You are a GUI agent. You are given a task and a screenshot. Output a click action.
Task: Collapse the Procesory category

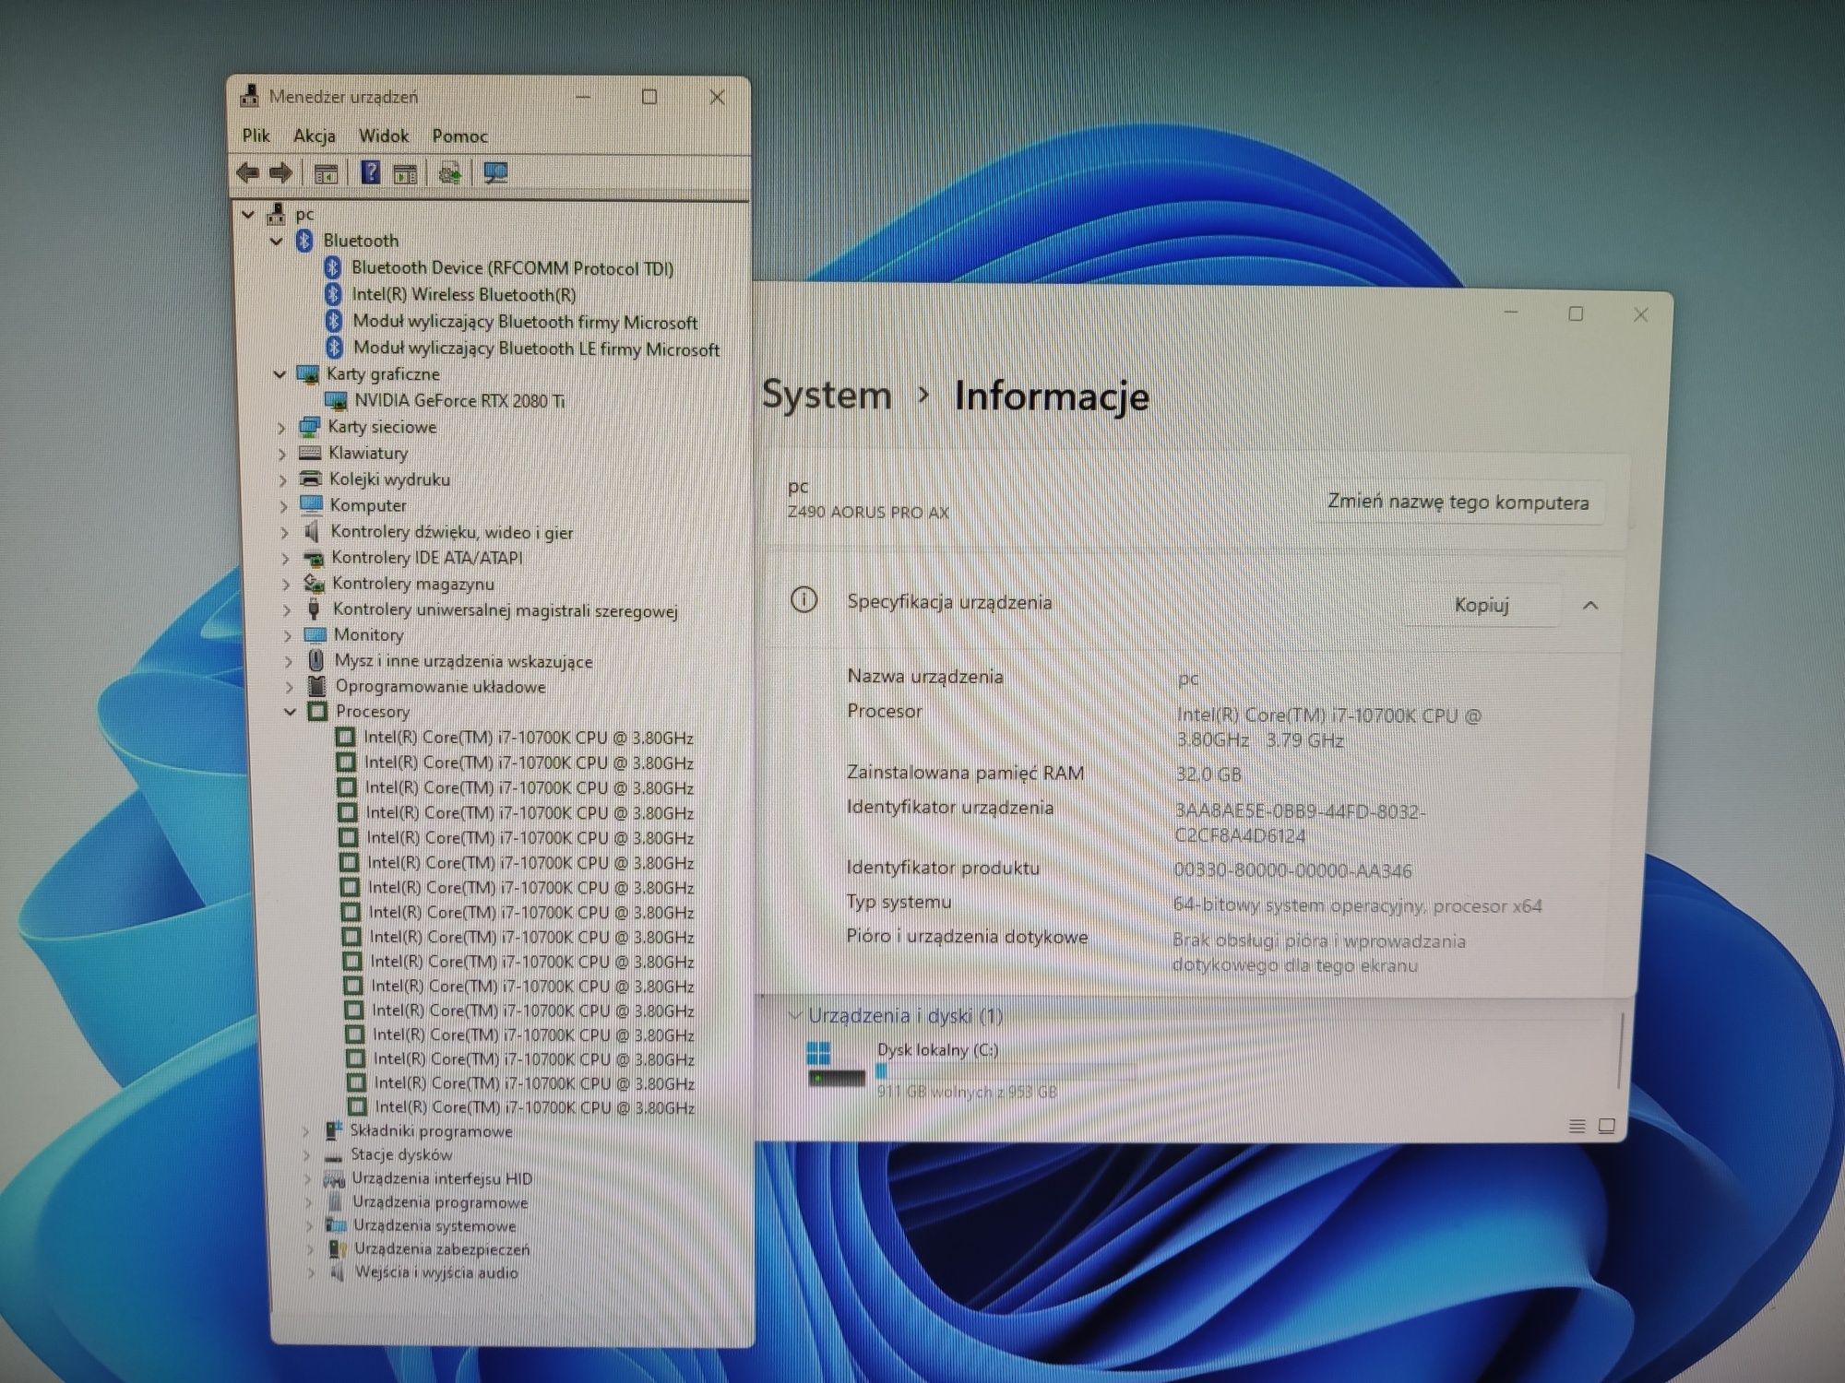click(x=290, y=712)
